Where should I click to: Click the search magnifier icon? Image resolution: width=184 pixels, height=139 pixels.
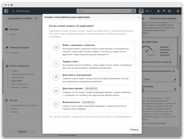click(x=133, y=11)
